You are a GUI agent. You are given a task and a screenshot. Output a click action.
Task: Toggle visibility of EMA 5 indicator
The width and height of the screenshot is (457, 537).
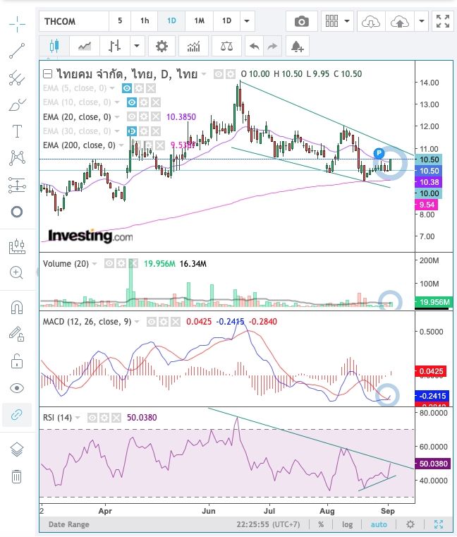[x=127, y=88]
